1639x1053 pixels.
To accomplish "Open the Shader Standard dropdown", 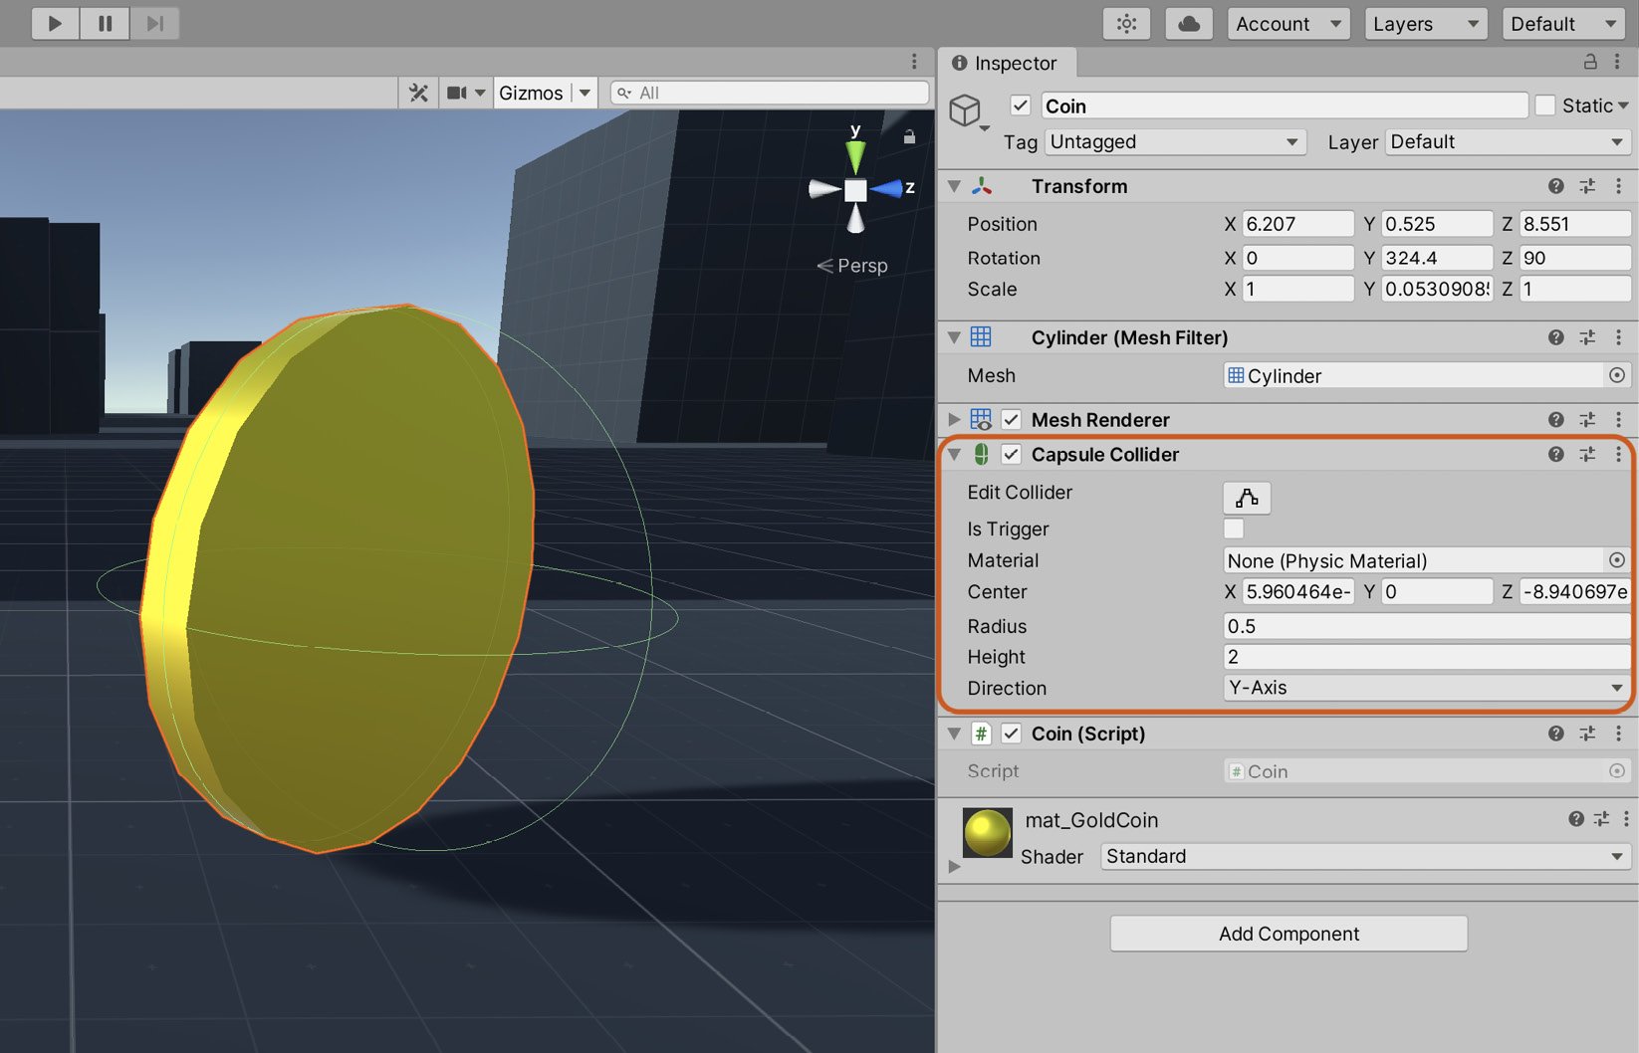I will (1365, 856).
